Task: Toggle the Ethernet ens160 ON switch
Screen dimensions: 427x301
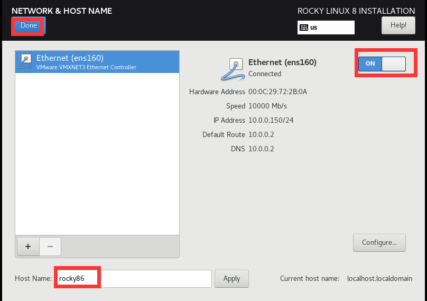Action: point(382,64)
